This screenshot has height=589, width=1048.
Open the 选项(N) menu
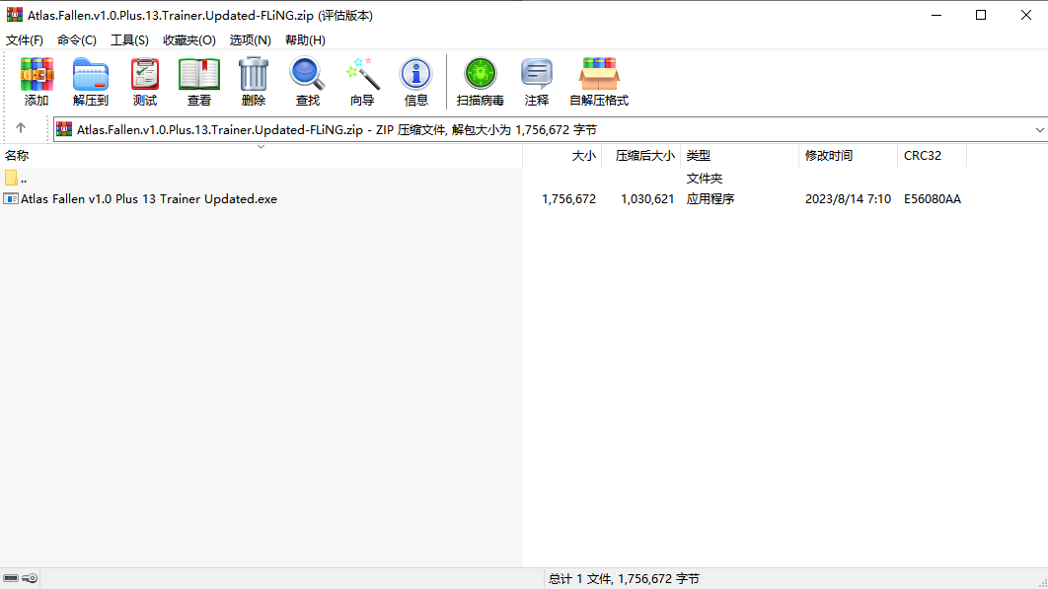(250, 40)
